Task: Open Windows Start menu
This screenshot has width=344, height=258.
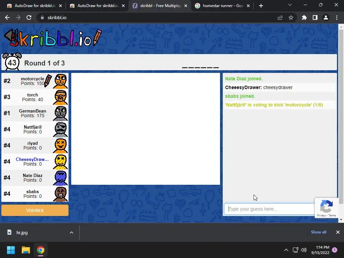Action: click(11, 250)
